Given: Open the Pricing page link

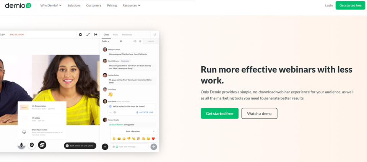Looking at the screenshot, I should (112, 5).
